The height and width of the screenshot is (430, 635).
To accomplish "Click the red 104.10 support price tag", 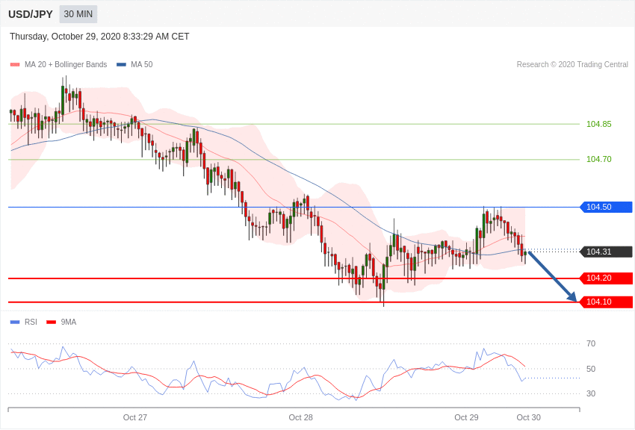I will tap(607, 302).
